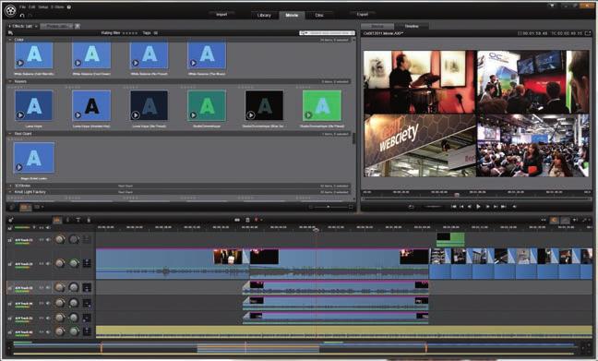The width and height of the screenshot is (598, 361).
Task: Open the File menu
Action: click(x=22, y=6)
